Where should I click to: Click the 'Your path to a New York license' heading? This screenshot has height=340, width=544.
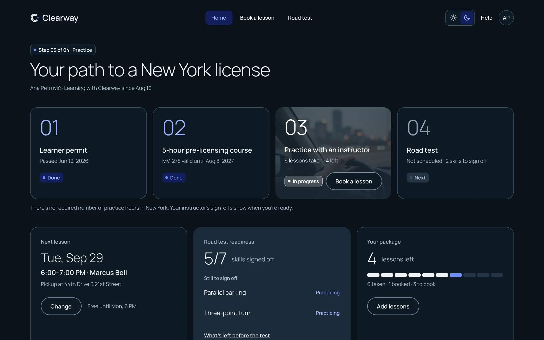click(x=150, y=70)
